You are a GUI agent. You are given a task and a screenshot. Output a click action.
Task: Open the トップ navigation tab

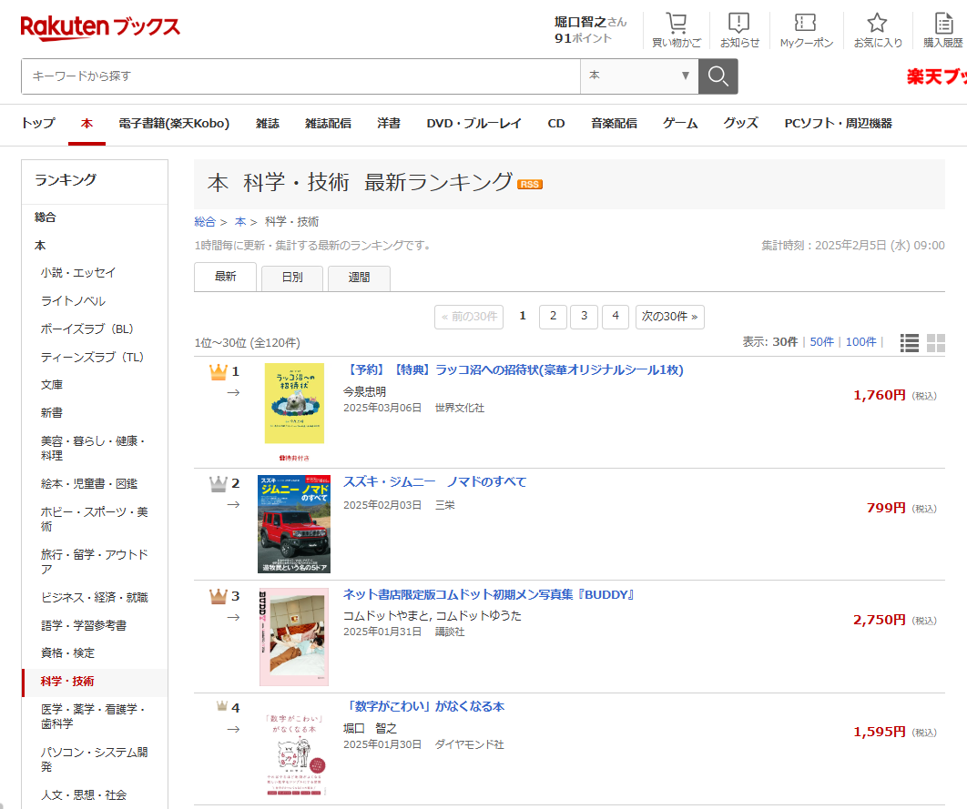38,123
